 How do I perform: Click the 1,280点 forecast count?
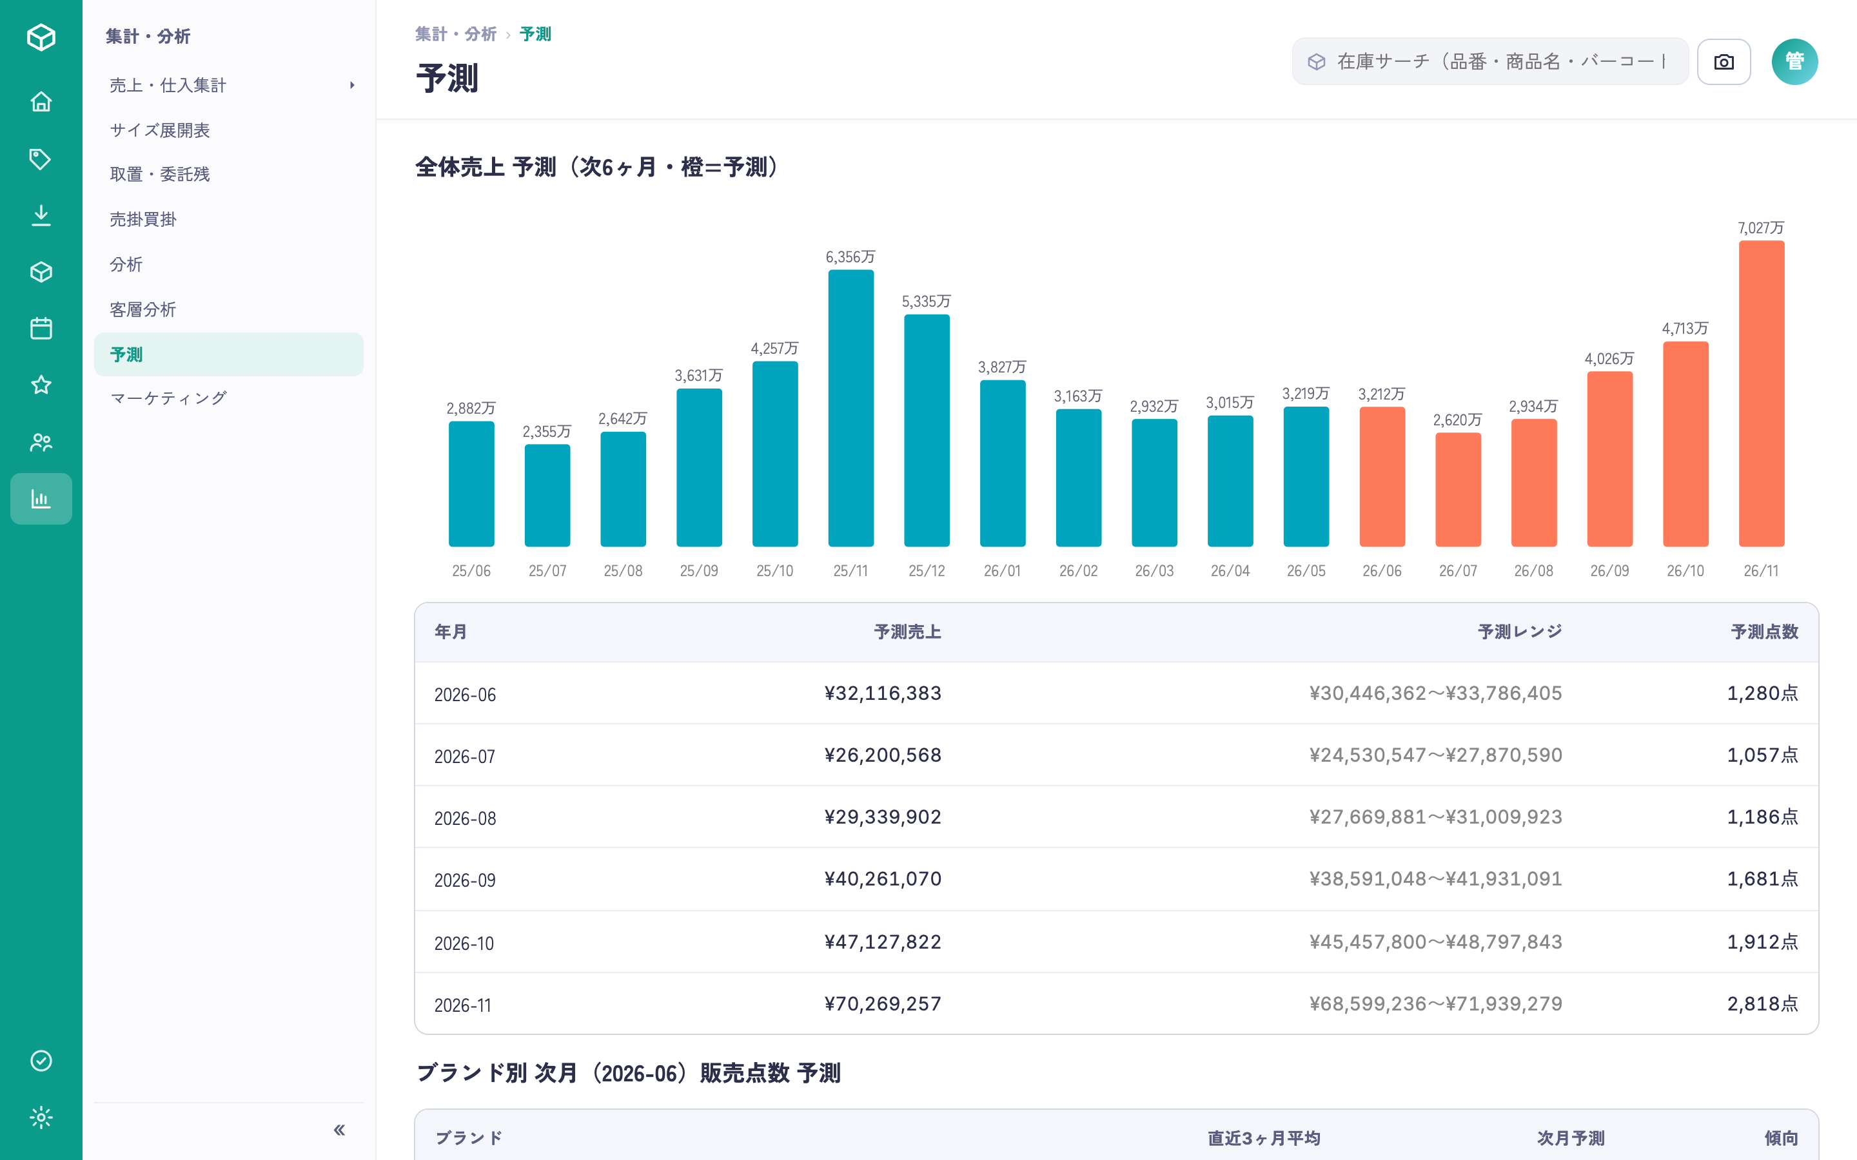[1763, 693]
